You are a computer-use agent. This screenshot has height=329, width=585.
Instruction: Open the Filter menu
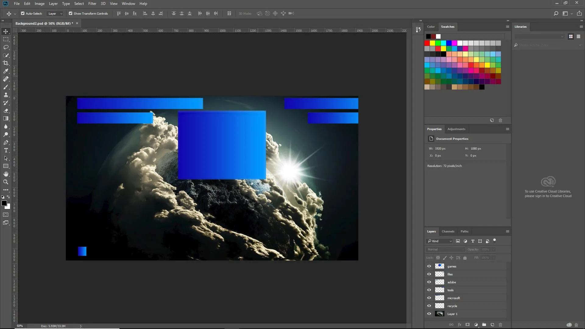[x=92, y=4]
